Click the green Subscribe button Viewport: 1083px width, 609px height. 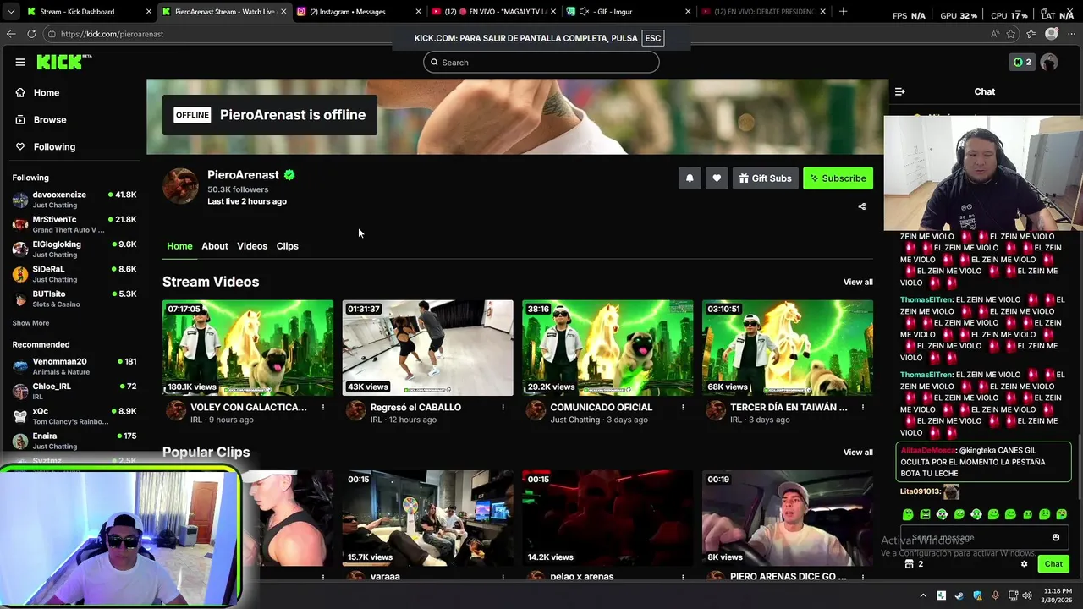tap(838, 178)
